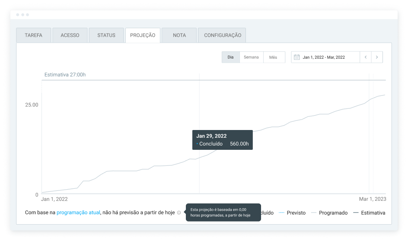Viewport: 408px width, 241px height.
Task: Click the programação atual link
Action: point(78,212)
